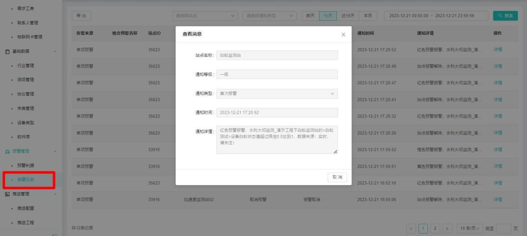Close the 查看消息 dialog with the X
Viewport: 527px width, 236px height.
pyautogui.click(x=343, y=34)
